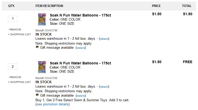Click the Item Description column header
198x110 pixels.
49,6
